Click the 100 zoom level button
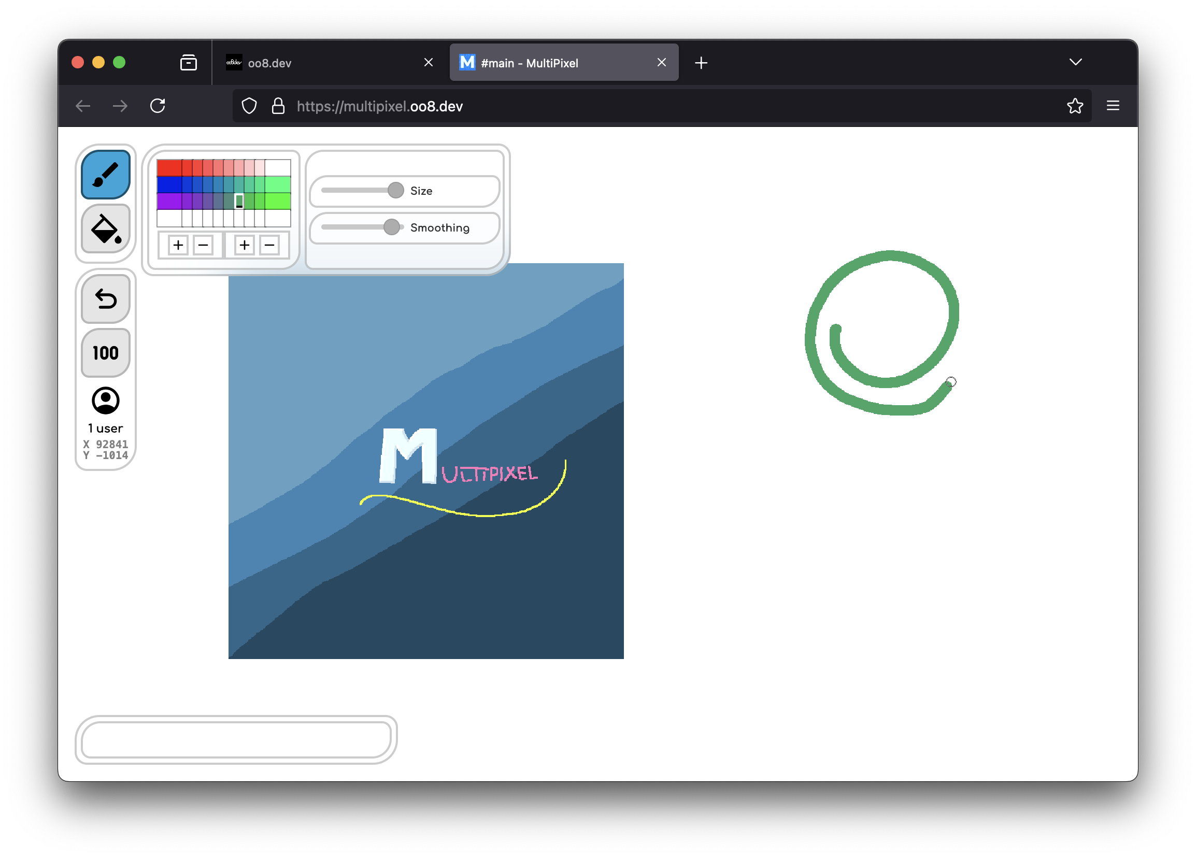Image resolution: width=1196 pixels, height=858 pixels. [106, 353]
